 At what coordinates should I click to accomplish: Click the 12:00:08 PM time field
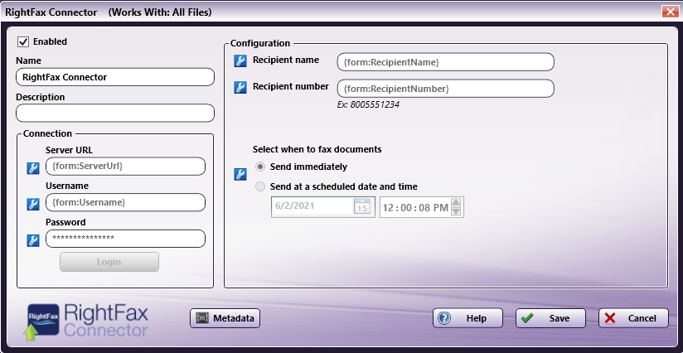[422, 207]
